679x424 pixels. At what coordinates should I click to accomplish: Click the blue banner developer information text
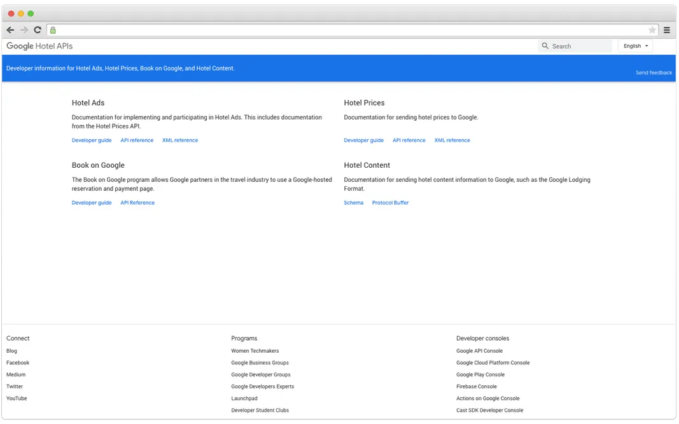[x=120, y=69]
